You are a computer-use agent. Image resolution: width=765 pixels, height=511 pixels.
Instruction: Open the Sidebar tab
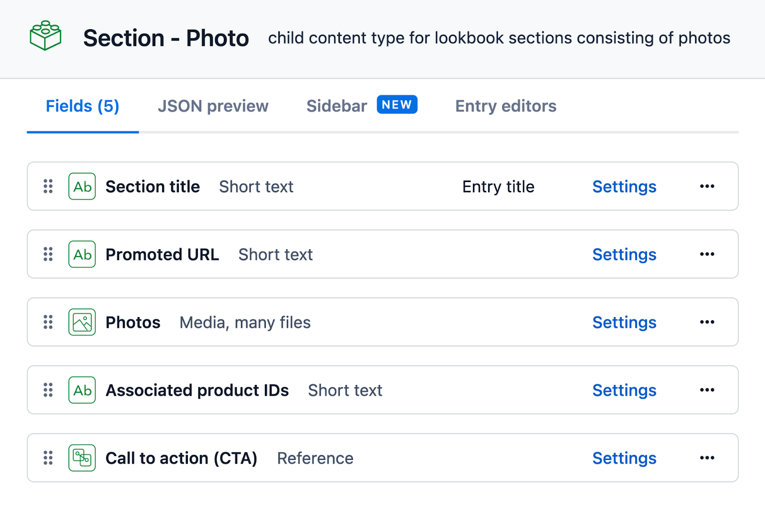[337, 106]
